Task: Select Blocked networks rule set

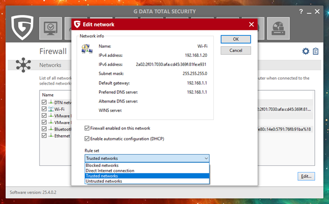Action: pyautogui.click(x=147, y=165)
